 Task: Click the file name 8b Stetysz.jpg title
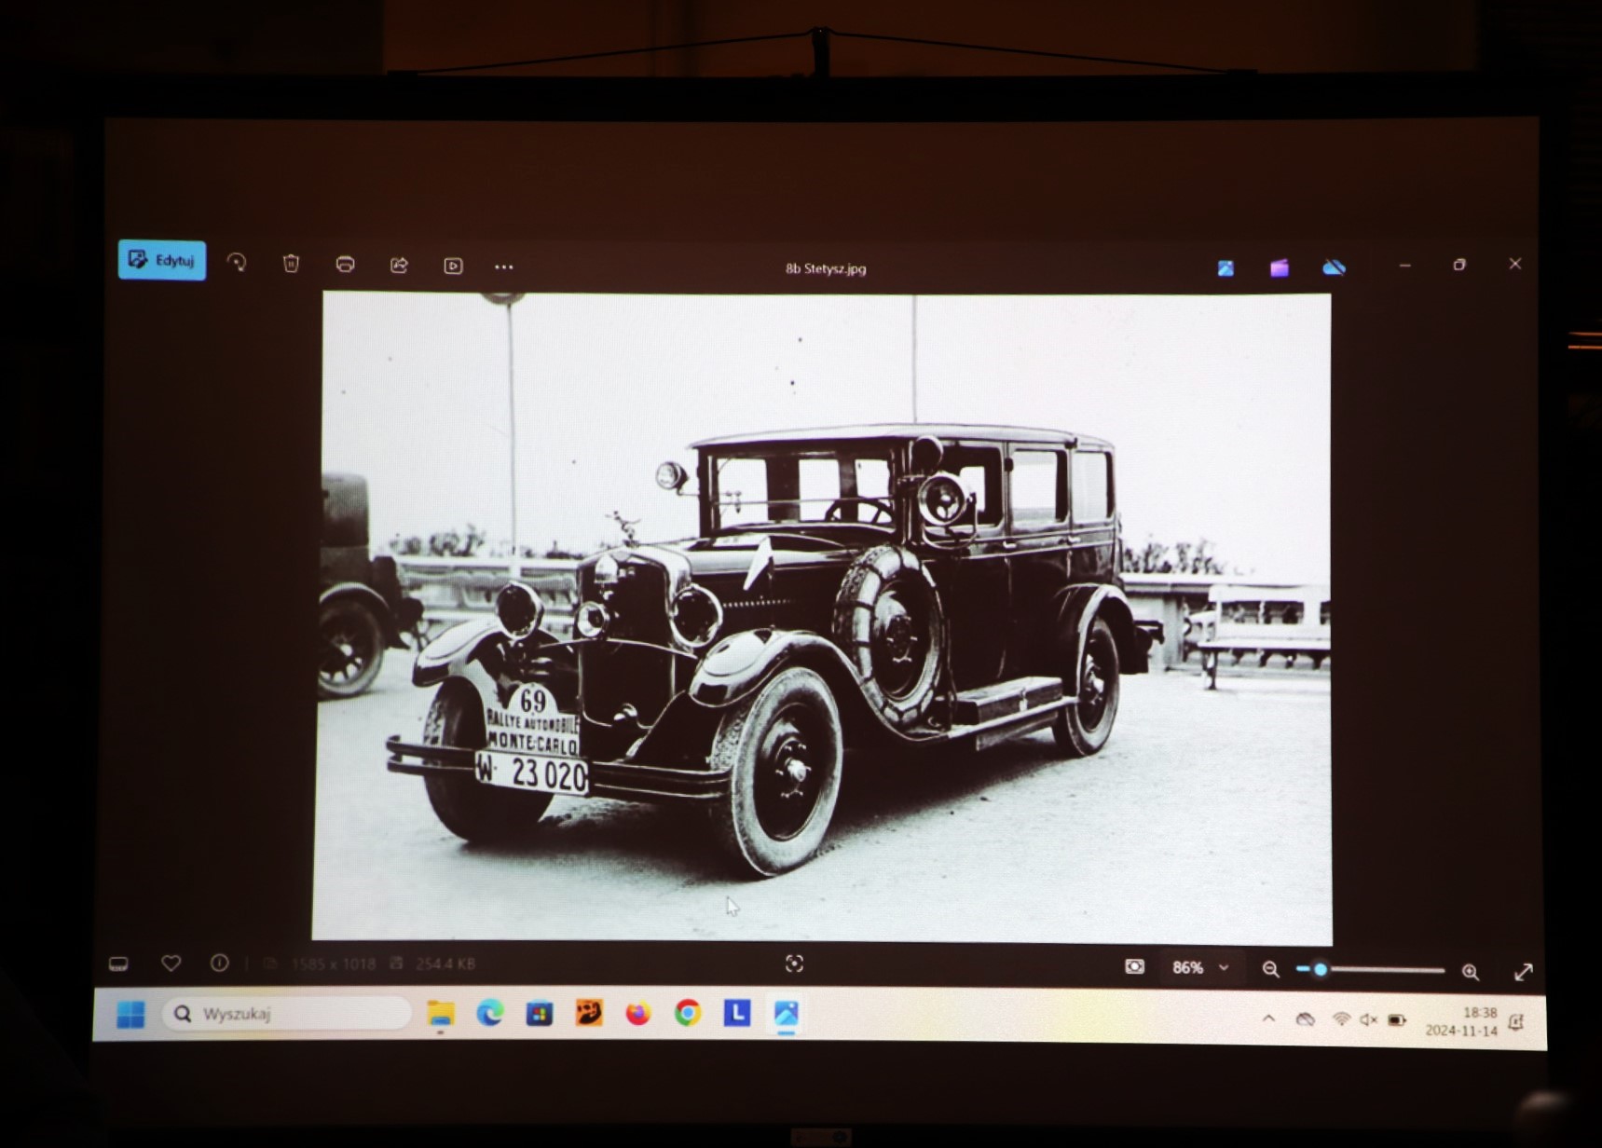pyautogui.click(x=826, y=268)
